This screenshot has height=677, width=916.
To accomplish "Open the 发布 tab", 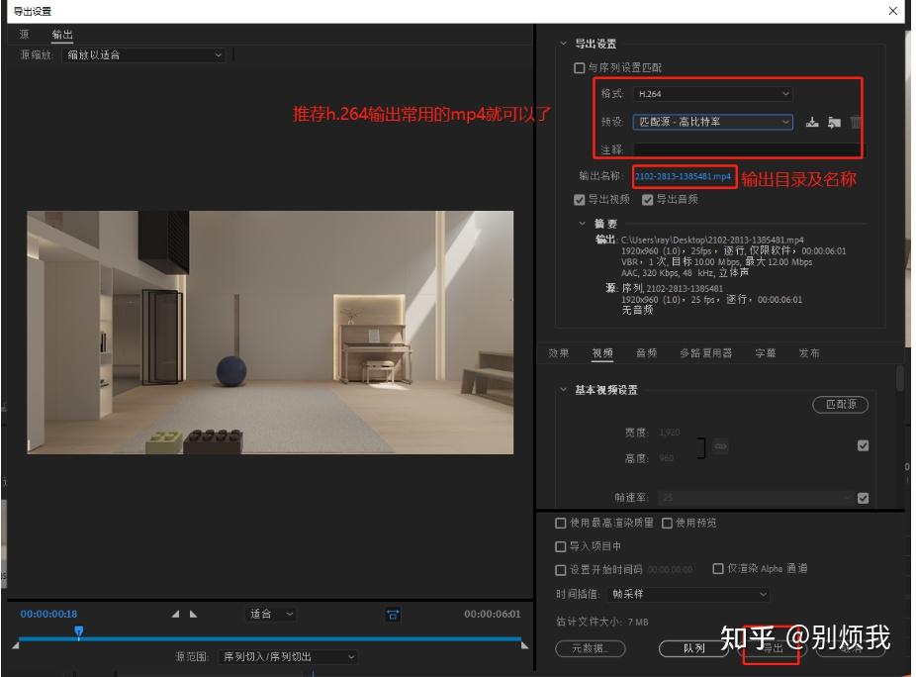I will click(809, 353).
